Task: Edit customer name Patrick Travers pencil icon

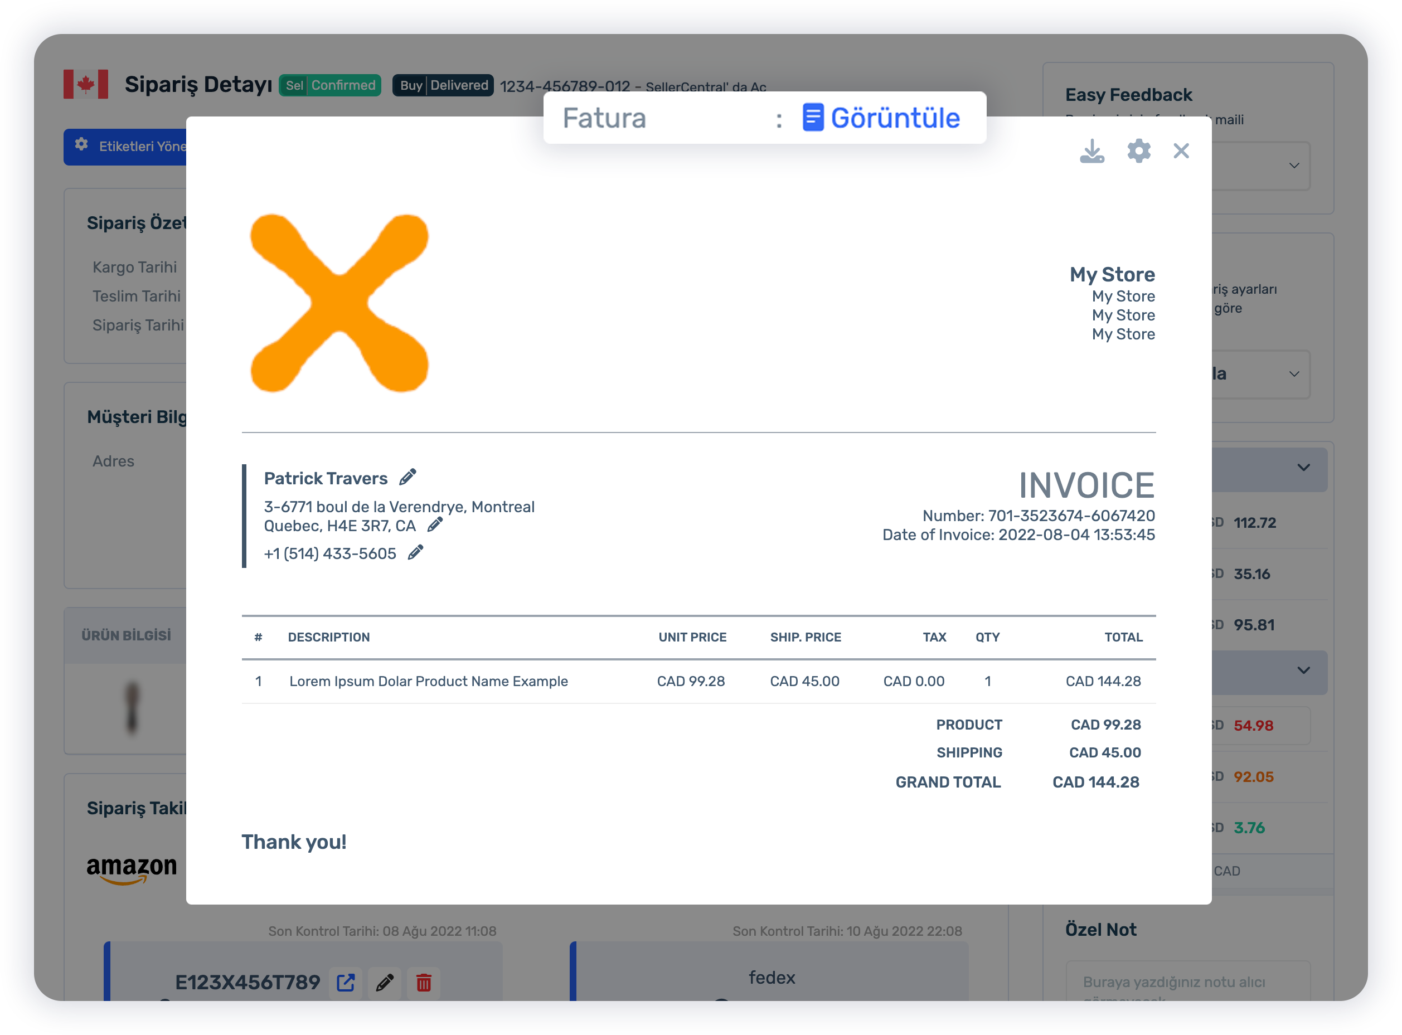Action: click(x=408, y=478)
